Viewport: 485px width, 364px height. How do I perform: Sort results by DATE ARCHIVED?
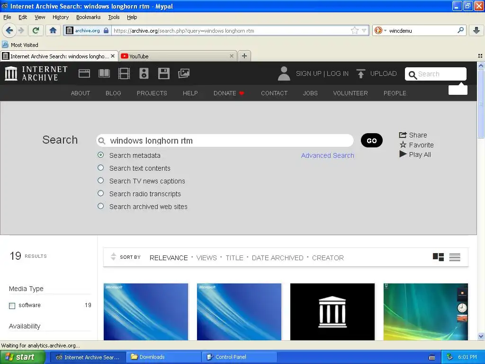tap(278, 258)
